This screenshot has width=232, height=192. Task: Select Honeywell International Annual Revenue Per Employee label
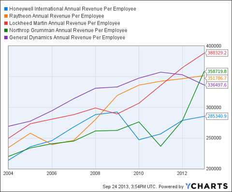[x=72, y=9]
